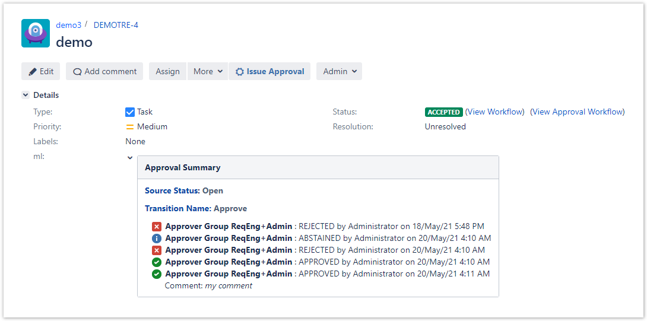The width and height of the screenshot is (647, 321).
Task: Collapse the Details section
Action: (x=26, y=95)
